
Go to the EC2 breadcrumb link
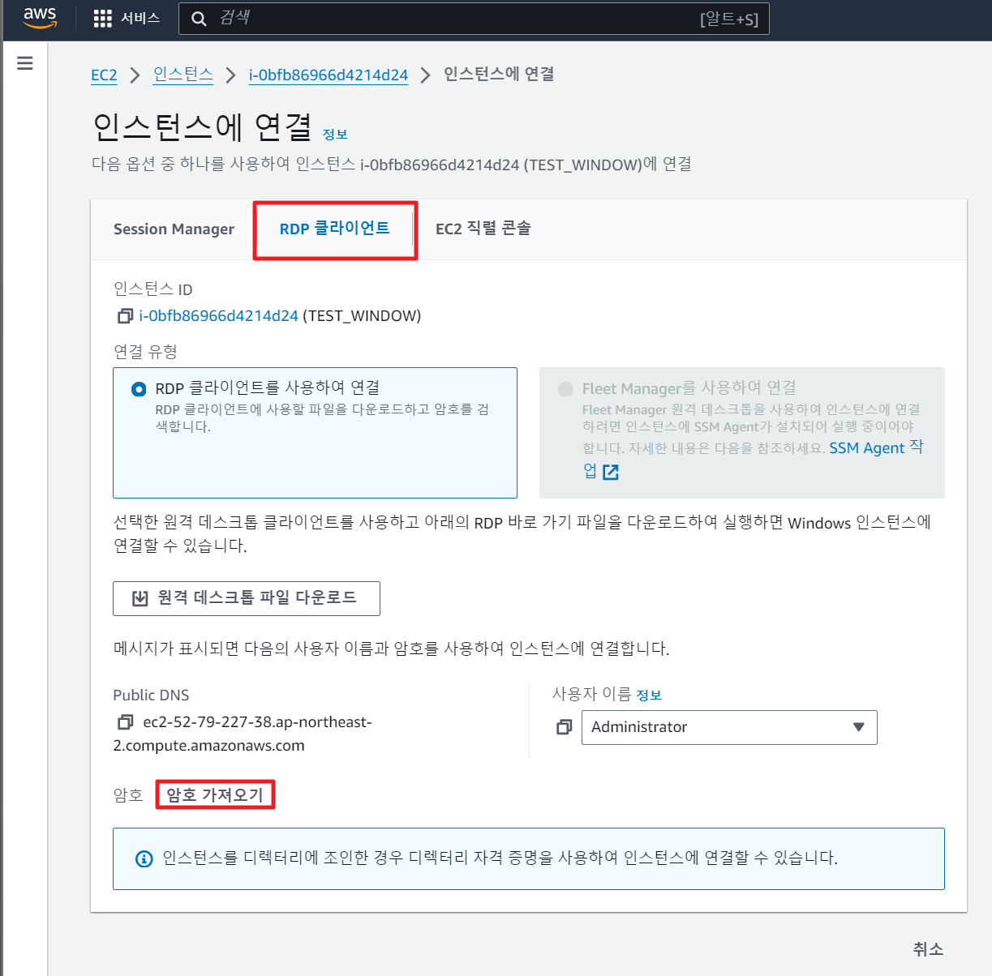point(104,75)
